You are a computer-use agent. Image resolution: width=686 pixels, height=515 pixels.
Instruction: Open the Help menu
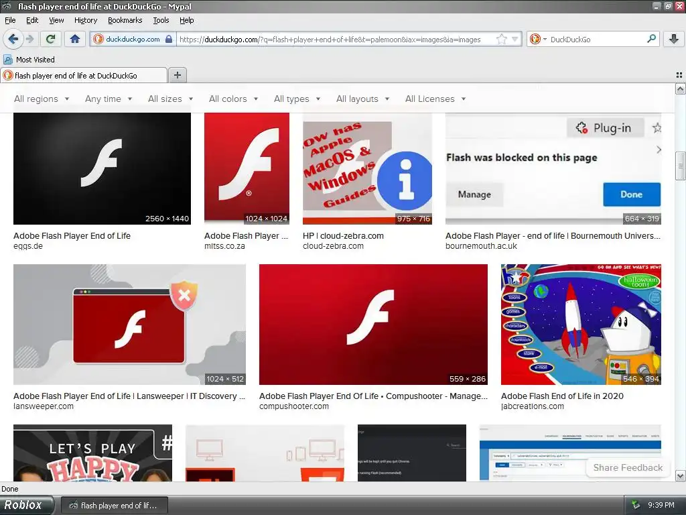tap(186, 20)
